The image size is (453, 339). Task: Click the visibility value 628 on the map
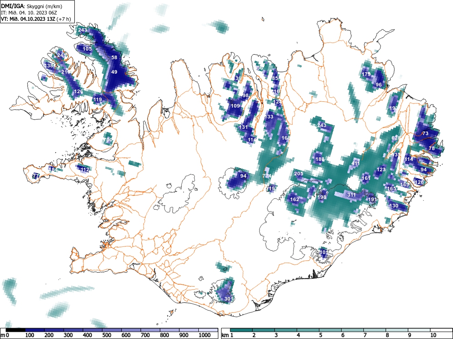[x=396, y=138]
